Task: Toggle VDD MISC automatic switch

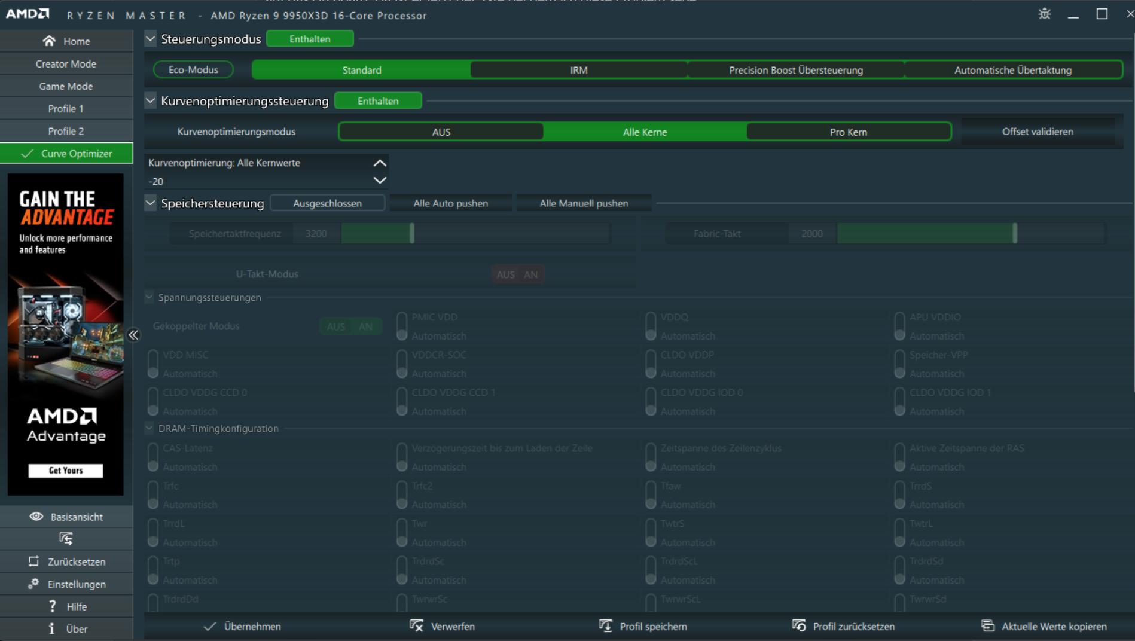Action: [x=153, y=364]
